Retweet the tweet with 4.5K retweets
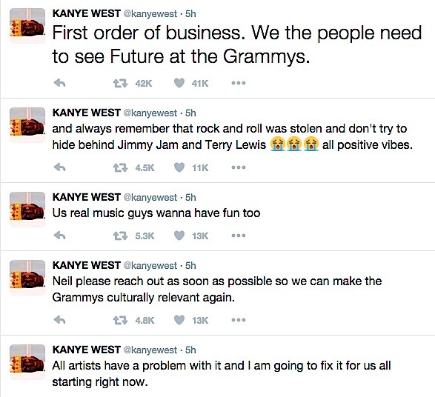435x397 pixels. (x=120, y=167)
